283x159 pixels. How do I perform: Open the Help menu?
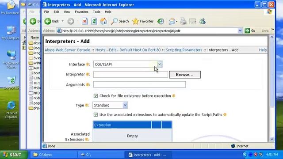tap(108, 12)
